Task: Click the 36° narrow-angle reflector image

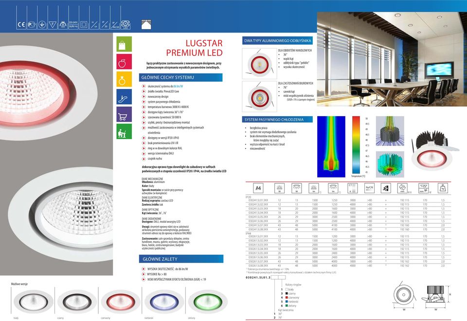Action: coord(259,64)
